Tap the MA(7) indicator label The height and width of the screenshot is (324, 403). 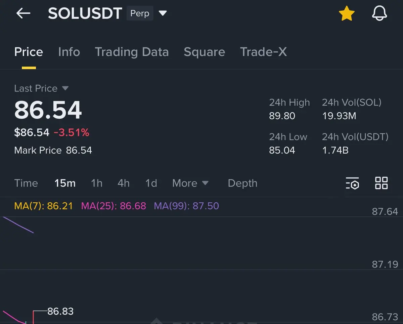43,206
